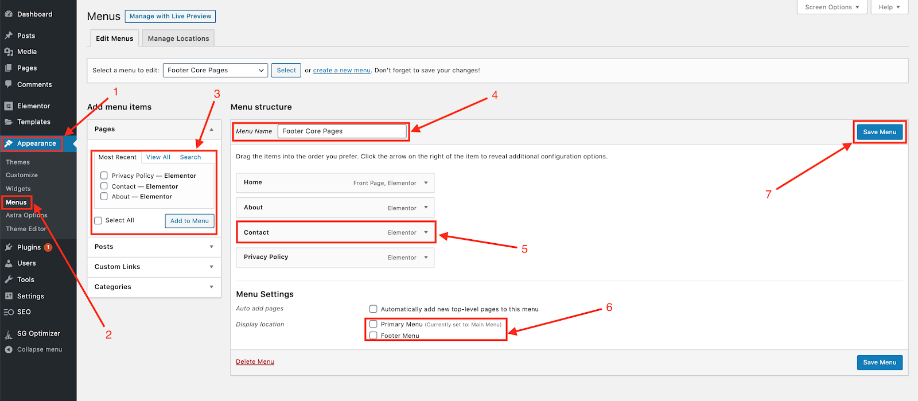The image size is (918, 401).
Task: Click the Appearance paintbrush icon
Action: coord(9,143)
